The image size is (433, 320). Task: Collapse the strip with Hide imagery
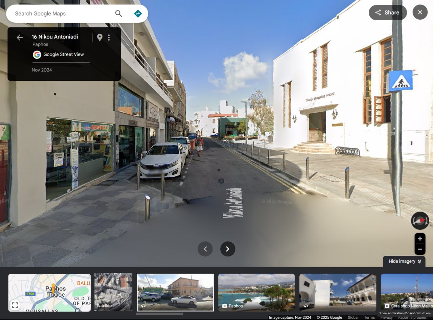[x=404, y=261]
